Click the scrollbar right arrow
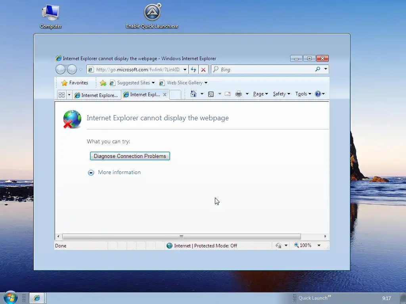Screen dimensions: 406x304 tap(326, 236)
